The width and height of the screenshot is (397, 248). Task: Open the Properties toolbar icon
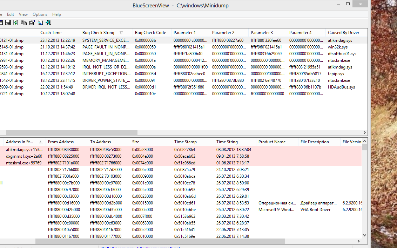[32, 22]
